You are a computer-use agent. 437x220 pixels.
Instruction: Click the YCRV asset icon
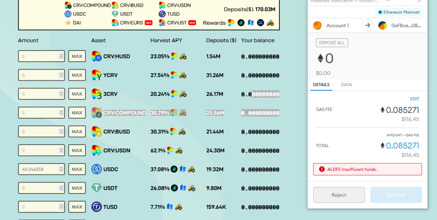point(96,75)
